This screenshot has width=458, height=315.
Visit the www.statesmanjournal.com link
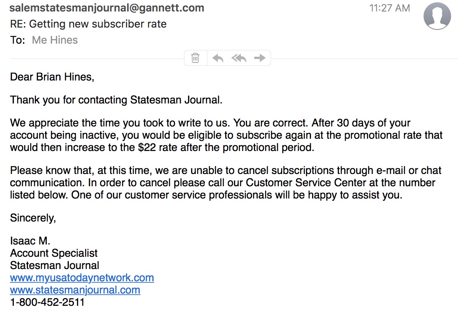75,290
